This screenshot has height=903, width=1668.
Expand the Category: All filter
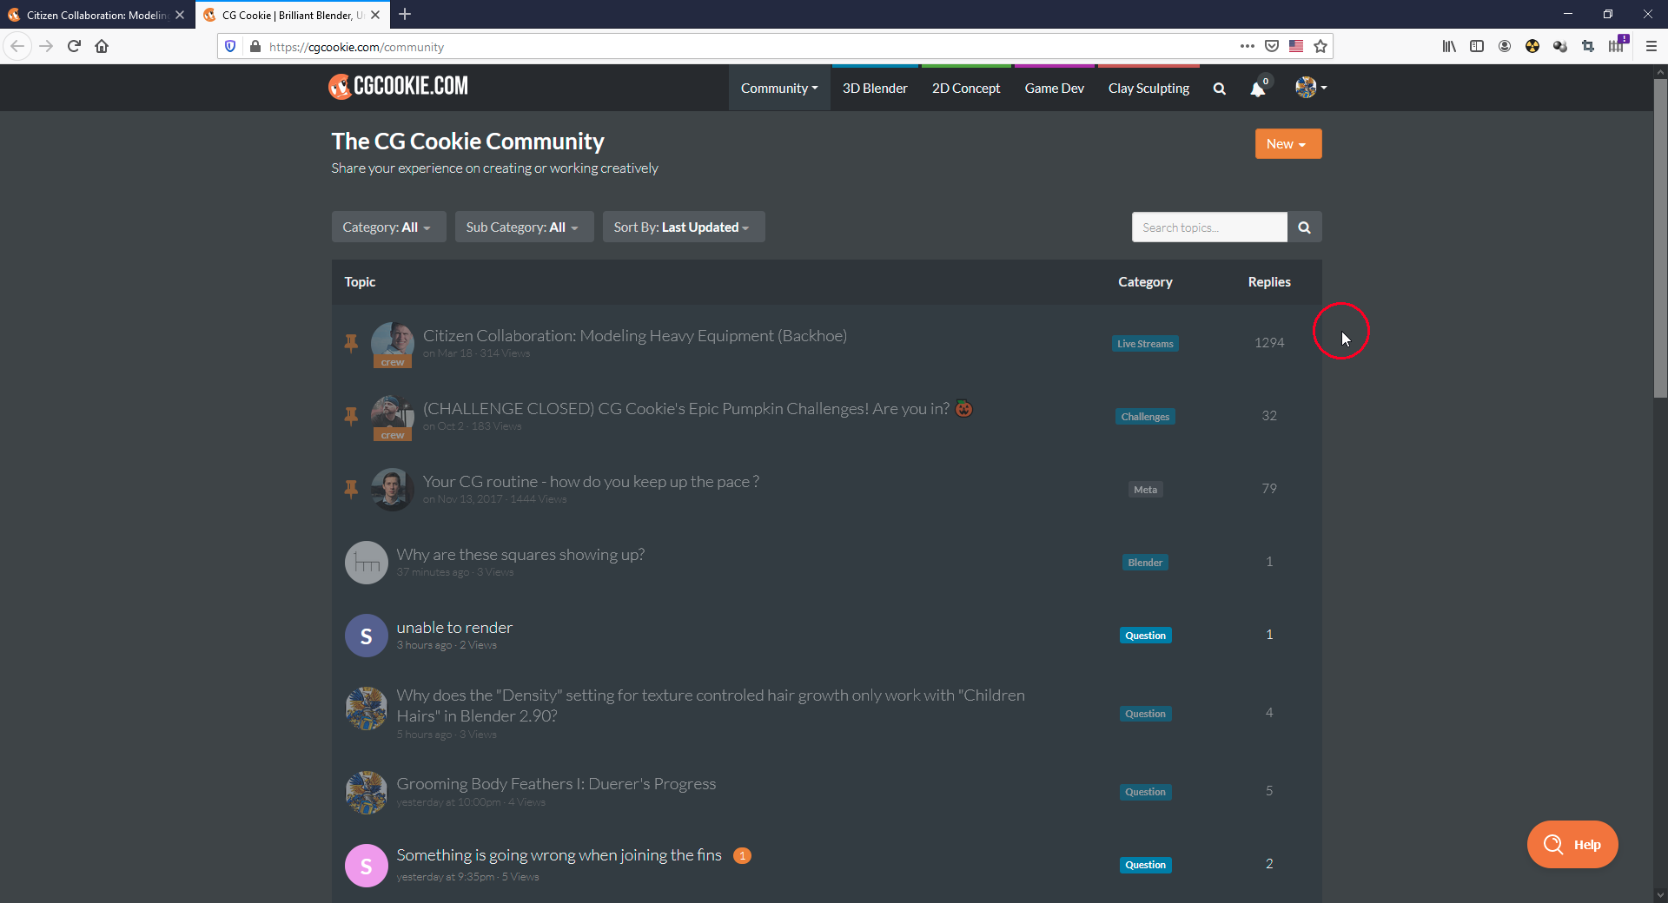(x=388, y=227)
